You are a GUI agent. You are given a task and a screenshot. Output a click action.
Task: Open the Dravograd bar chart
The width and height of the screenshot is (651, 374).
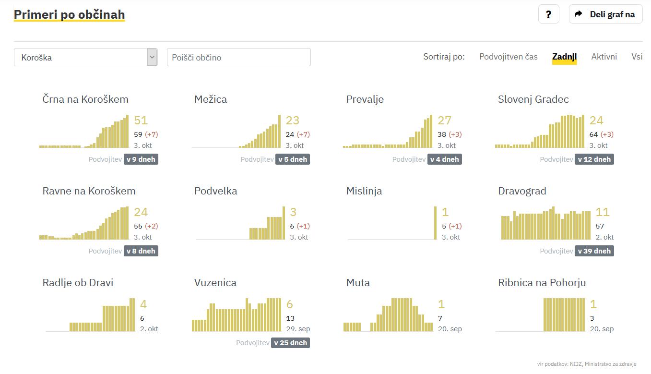click(x=545, y=224)
